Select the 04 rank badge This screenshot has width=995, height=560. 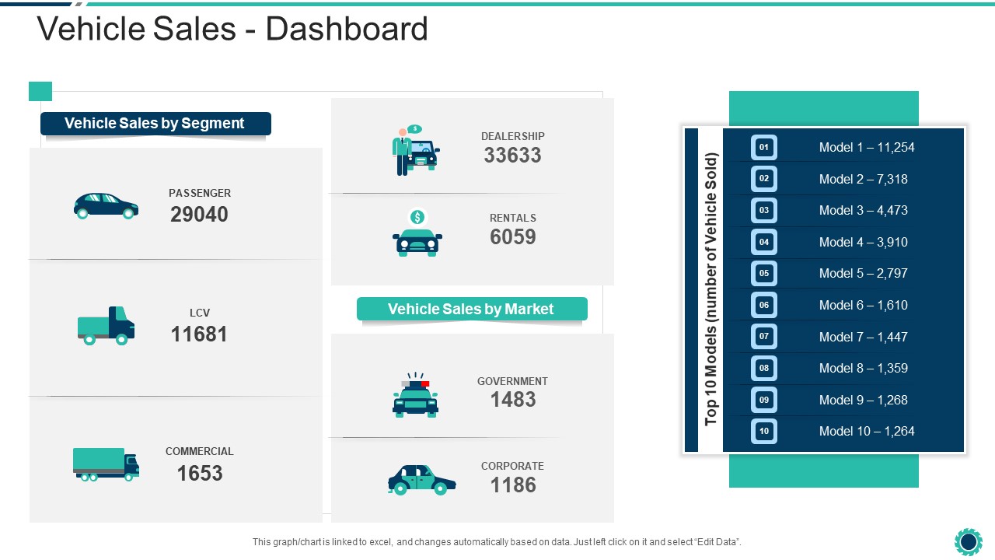click(764, 242)
